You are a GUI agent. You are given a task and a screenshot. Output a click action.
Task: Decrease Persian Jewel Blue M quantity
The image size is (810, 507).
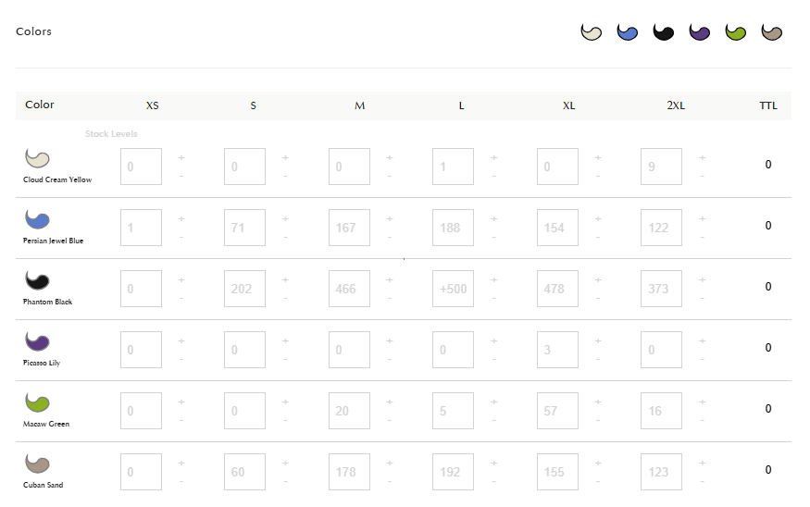tap(390, 238)
